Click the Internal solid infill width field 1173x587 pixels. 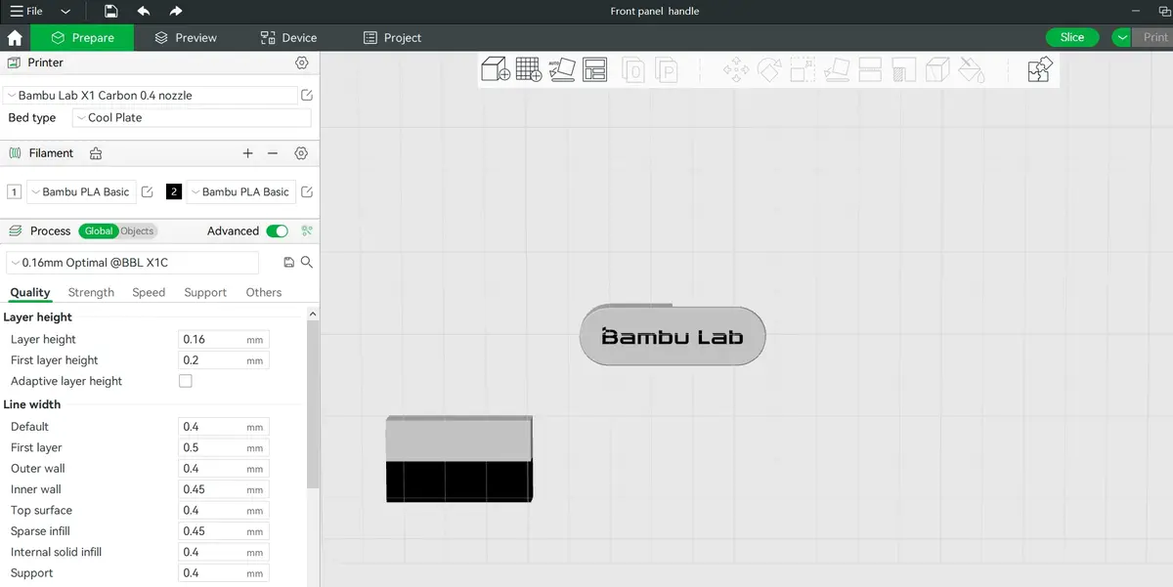(224, 553)
